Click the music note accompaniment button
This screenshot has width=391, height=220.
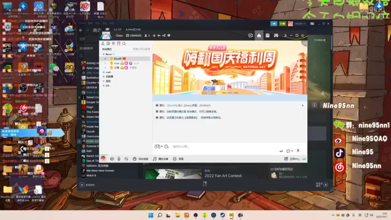pyautogui.click(x=161, y=158)
